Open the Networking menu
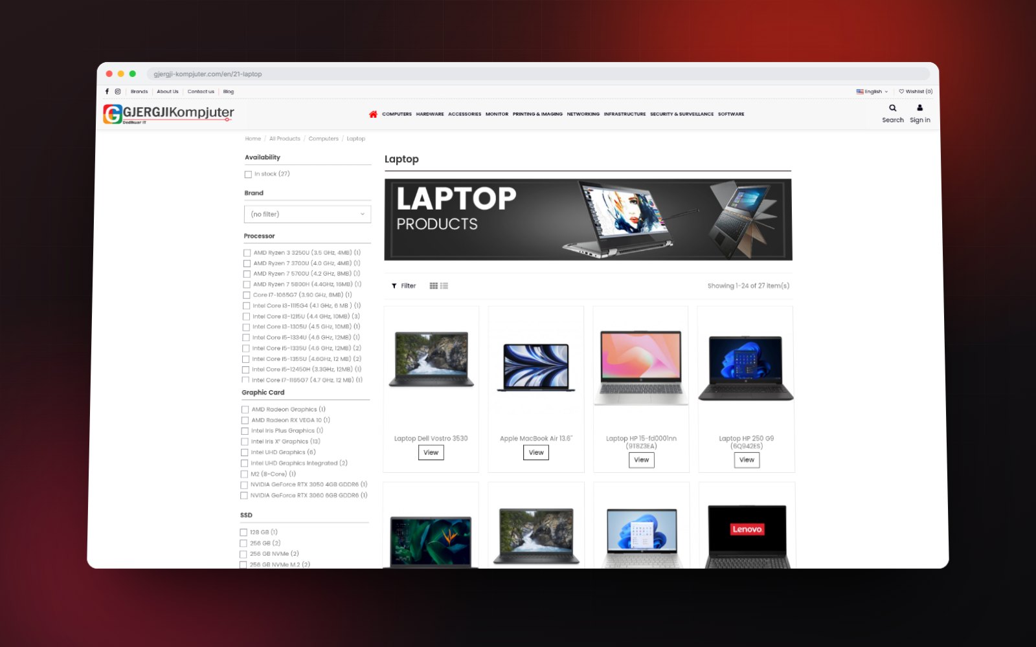1036x647 pixels. (583, 114)
